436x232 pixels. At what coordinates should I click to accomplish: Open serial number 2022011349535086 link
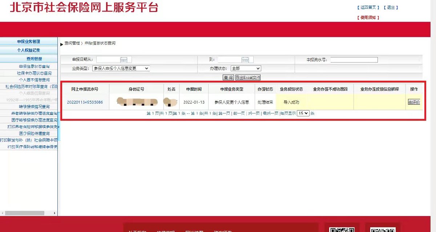pyautogui.click(x=85, y=102)
